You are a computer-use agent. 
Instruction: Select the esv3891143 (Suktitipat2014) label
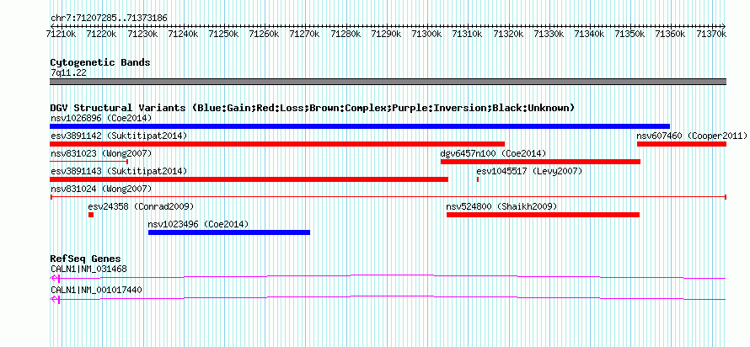pyautogui.click(x=119, y=171)
